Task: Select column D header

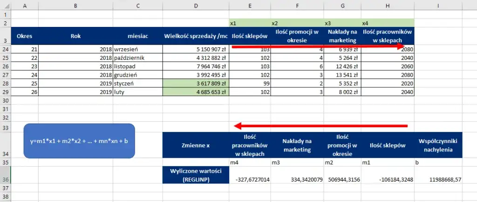Action: pos(196,6)
